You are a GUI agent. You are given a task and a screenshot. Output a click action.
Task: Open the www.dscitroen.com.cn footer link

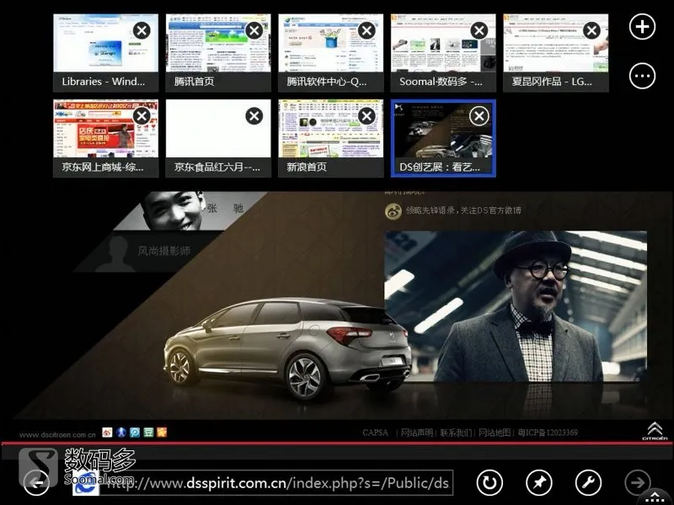[57, 434]
